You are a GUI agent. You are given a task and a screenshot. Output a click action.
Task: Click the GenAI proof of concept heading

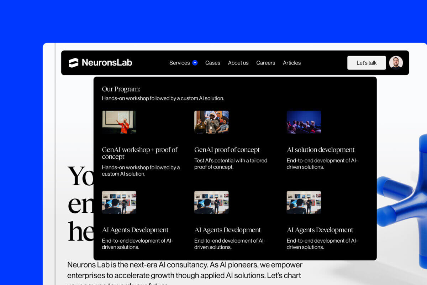coord(227,150)
